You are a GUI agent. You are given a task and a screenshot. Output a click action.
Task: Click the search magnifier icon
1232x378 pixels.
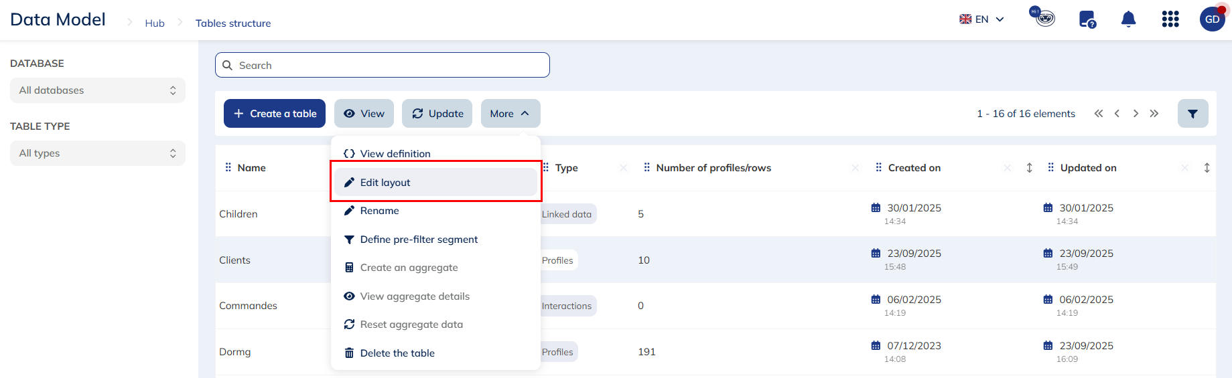(227, 66)
